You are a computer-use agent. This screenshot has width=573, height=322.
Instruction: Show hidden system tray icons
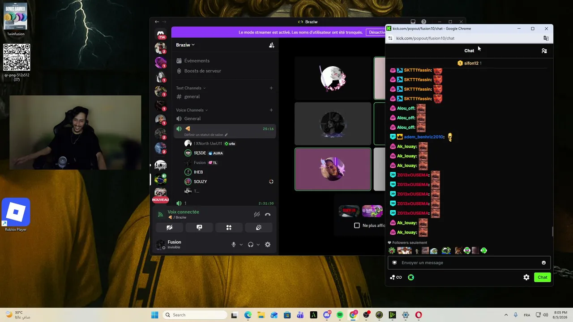pyautogui.click(x=506, y=315)
